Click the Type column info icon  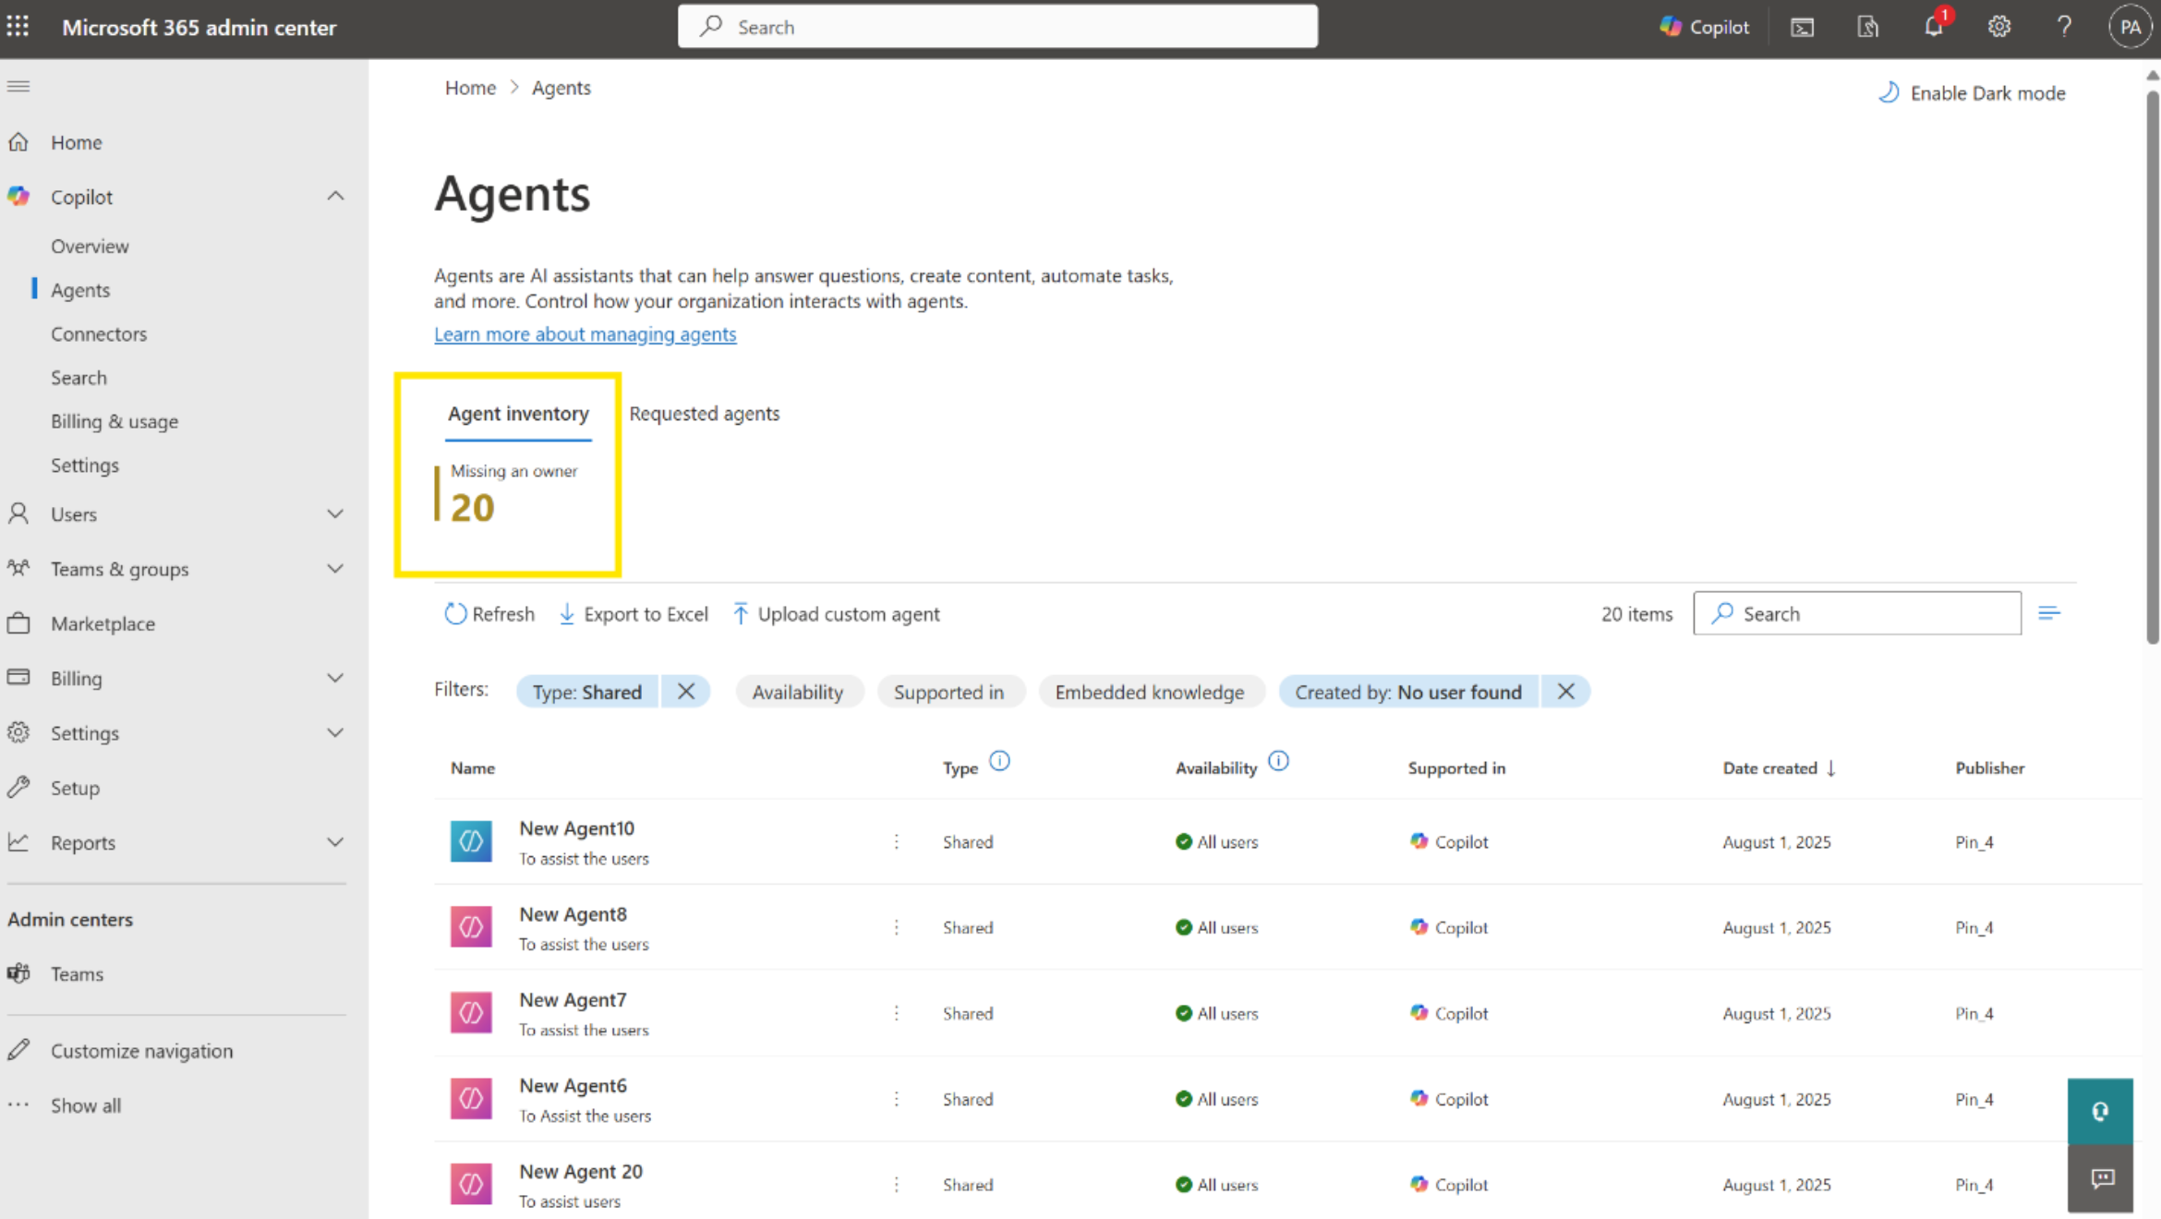pos(999,762)
